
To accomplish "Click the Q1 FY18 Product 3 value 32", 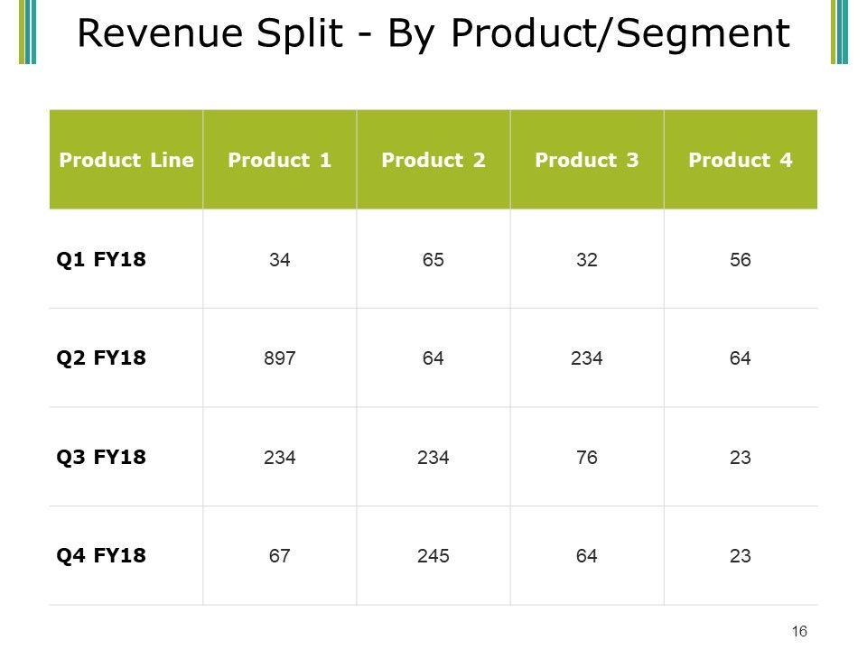I will [x=587, y=260].
